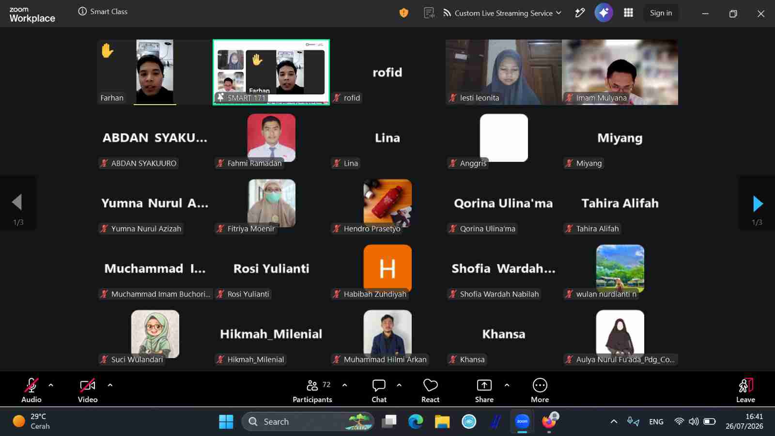The width and height of the screenshot is (775, 436).
Task: Click Anggris's white avatar
Action: click(504, 138)
